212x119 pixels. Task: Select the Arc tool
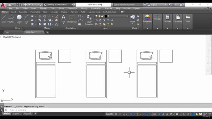(x=27, y=19)
